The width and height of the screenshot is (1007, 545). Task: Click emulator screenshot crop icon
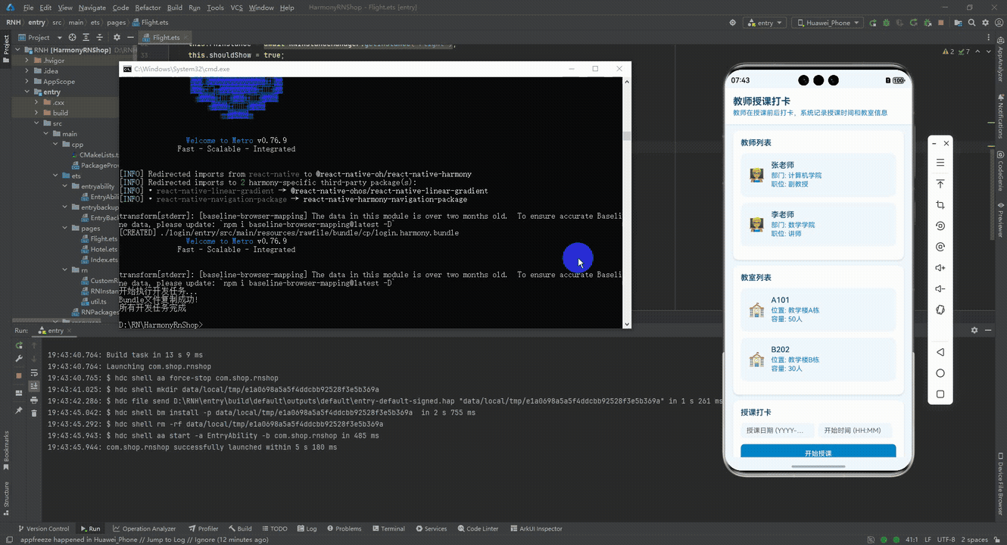point(940,205)
